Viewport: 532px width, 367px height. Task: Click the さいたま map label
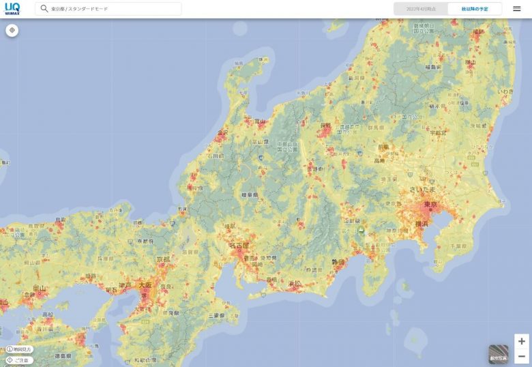[x=422, y=190]
